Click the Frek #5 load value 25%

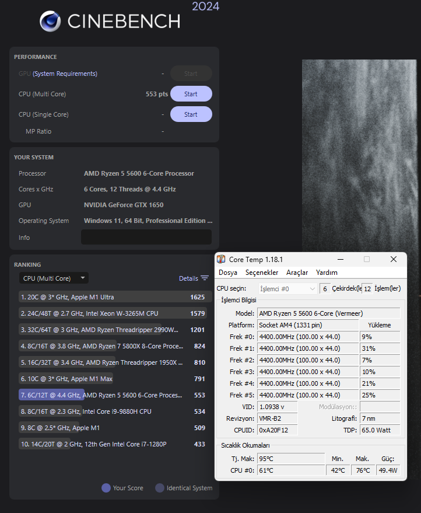pyautogui.click(x=380, y=395)
